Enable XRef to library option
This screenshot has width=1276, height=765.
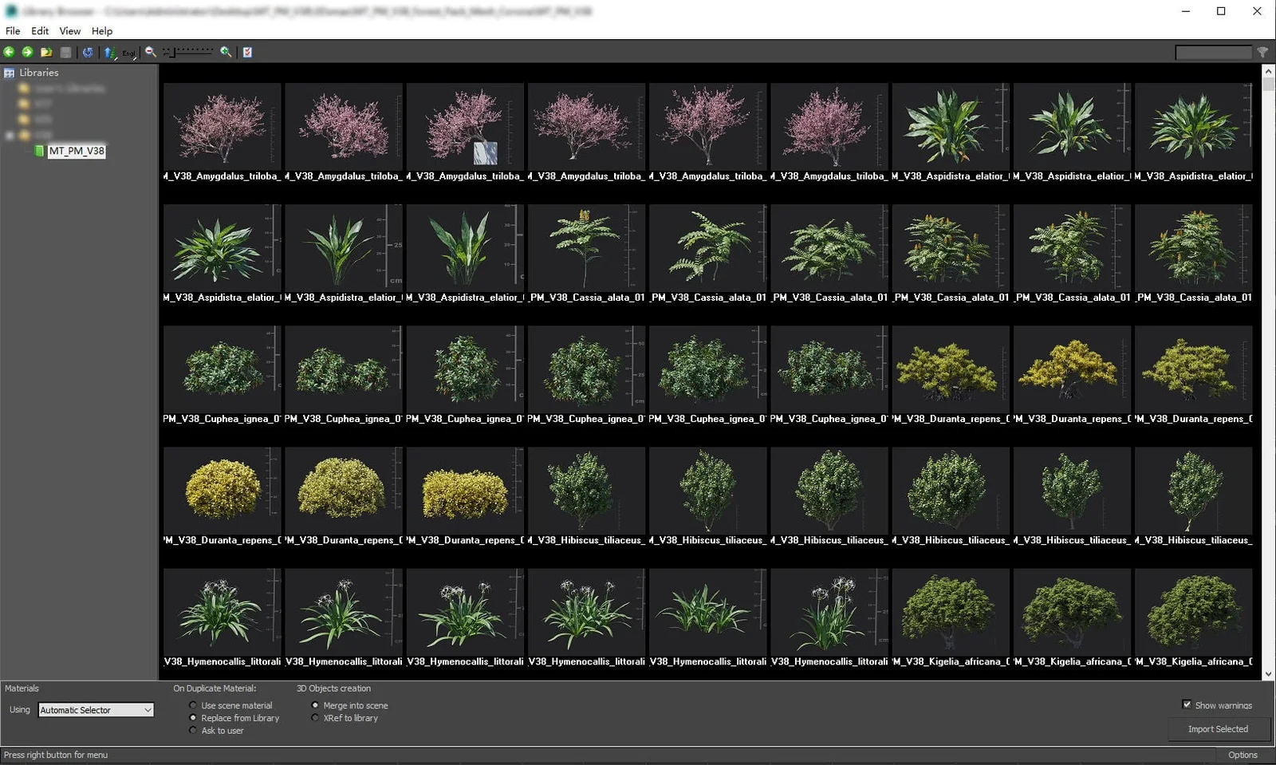(x=315, y=718)
